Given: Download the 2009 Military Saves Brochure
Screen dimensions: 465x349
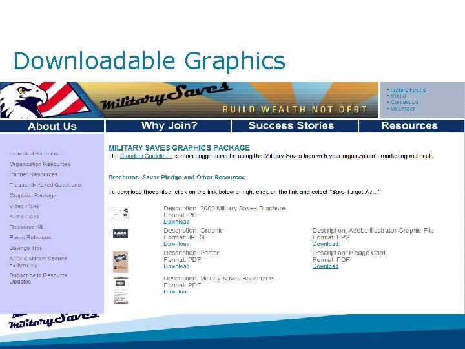Looking at the screenshot, I should 176,222.
